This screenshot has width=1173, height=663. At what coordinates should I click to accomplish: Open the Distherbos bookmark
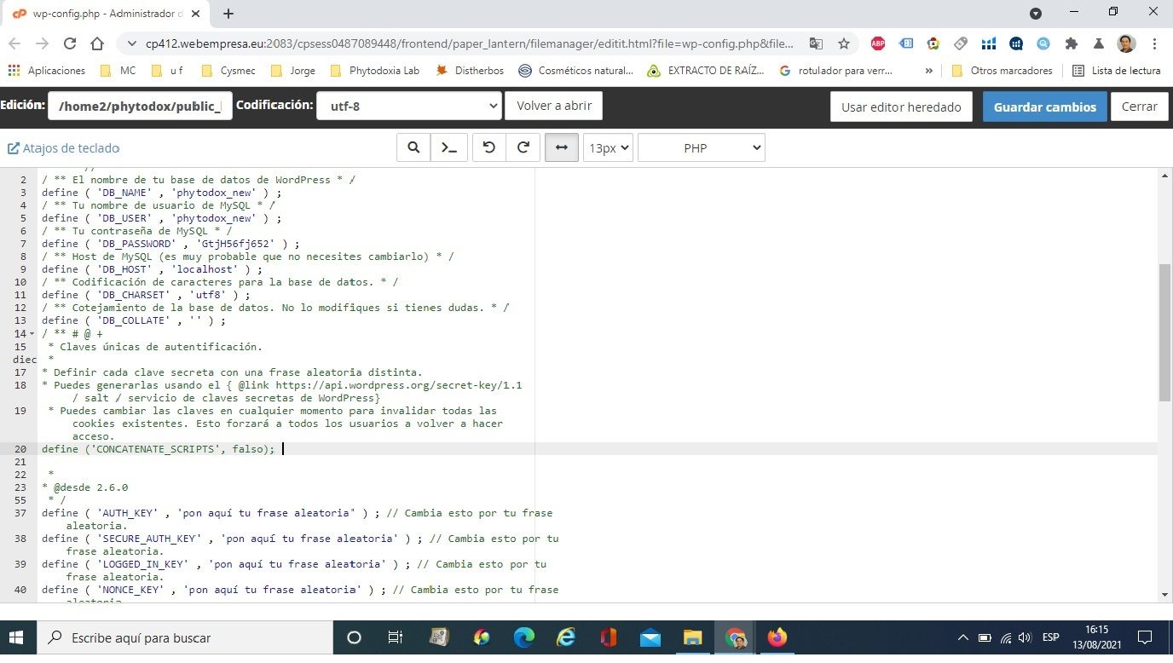470,71
